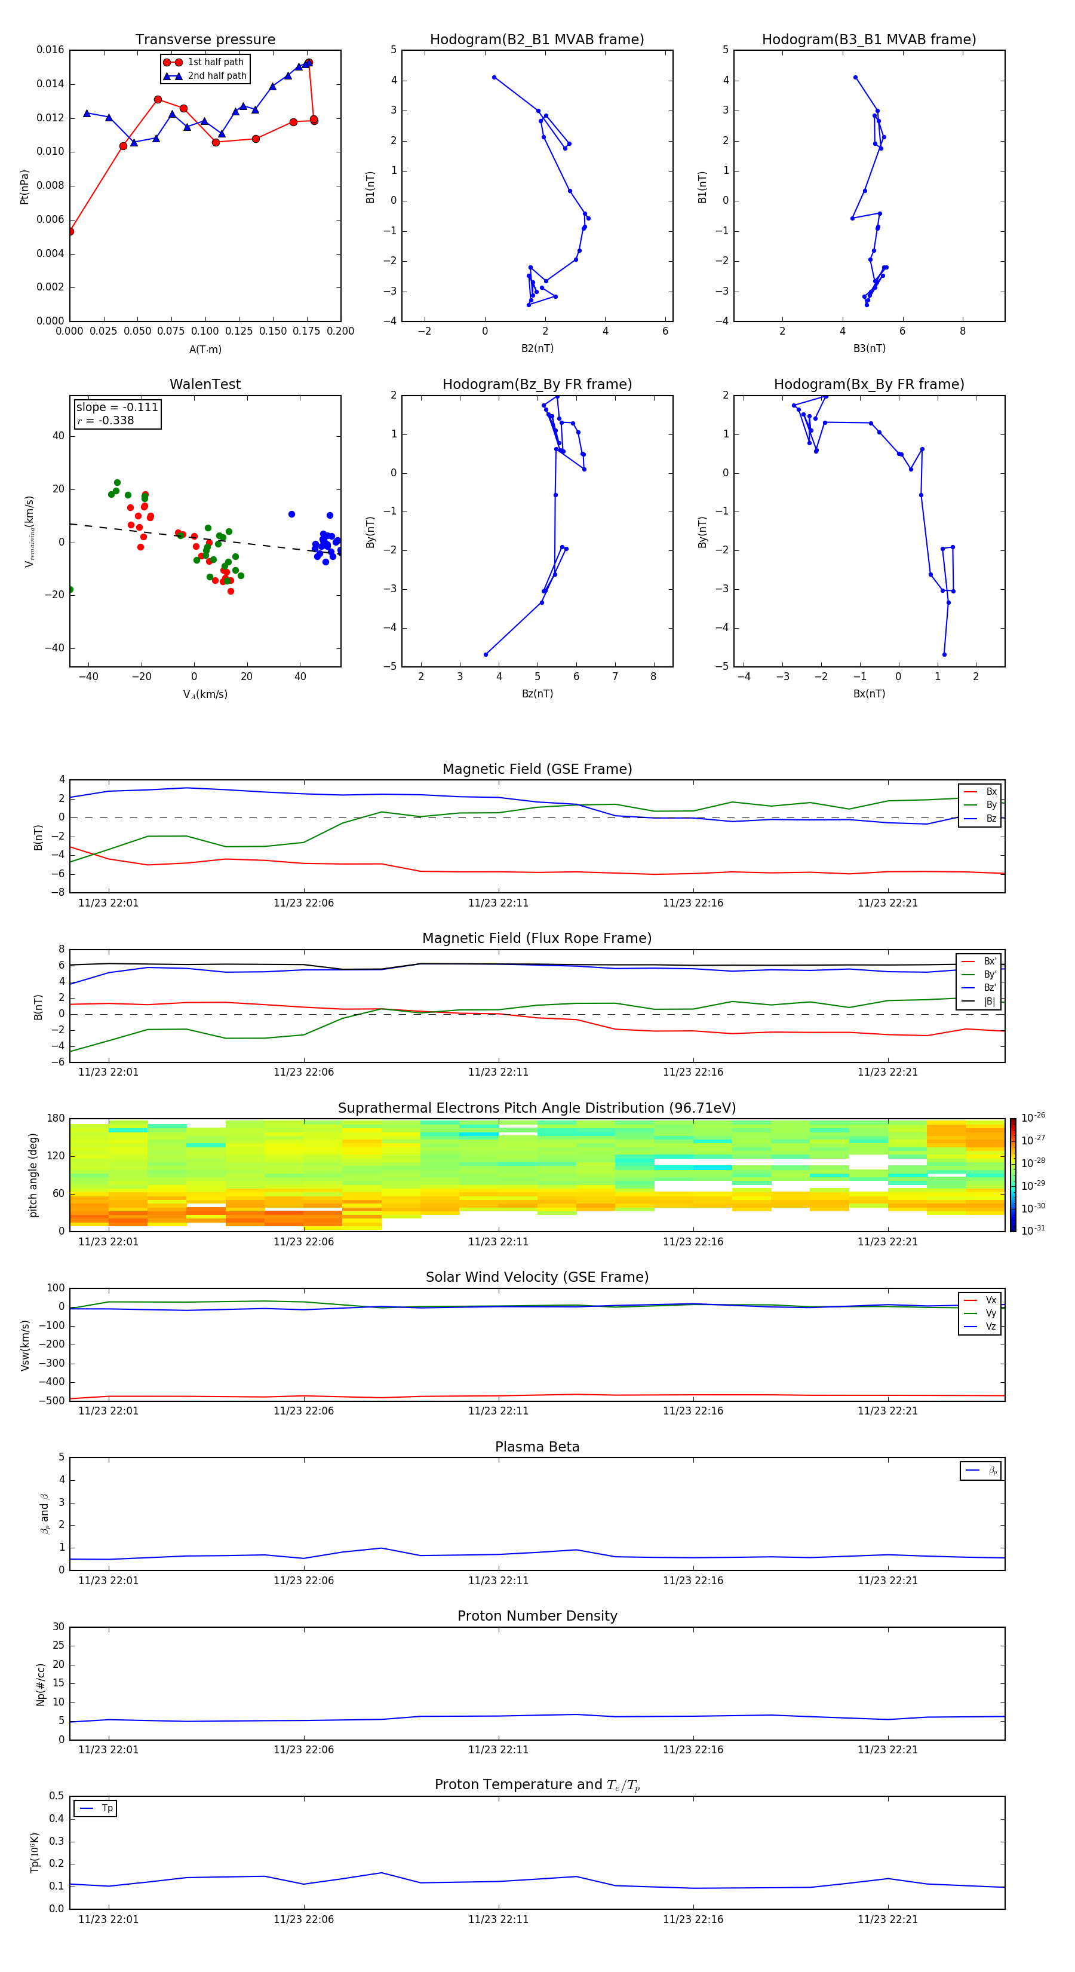Click the "Tp(10^6K)" y-axis label

click(x=35, y=1852)
